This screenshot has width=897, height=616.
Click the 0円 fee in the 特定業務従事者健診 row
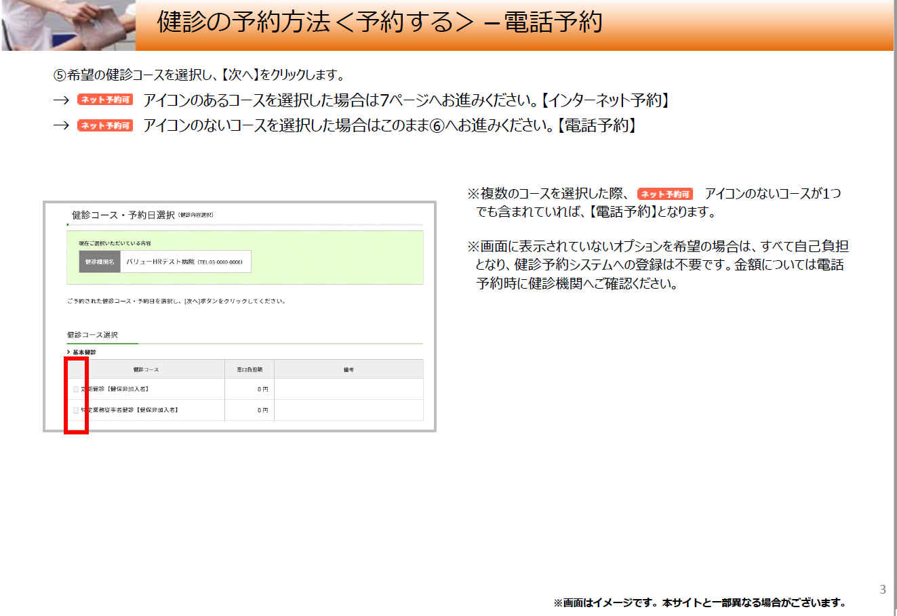tap(262, 410)
